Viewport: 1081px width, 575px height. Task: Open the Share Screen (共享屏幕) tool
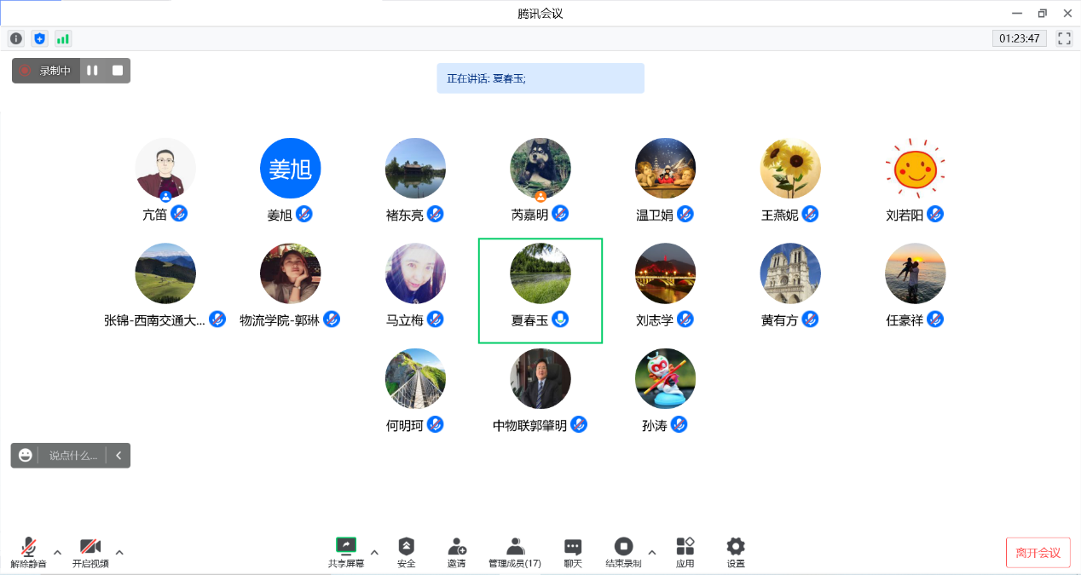click(346, 552)
